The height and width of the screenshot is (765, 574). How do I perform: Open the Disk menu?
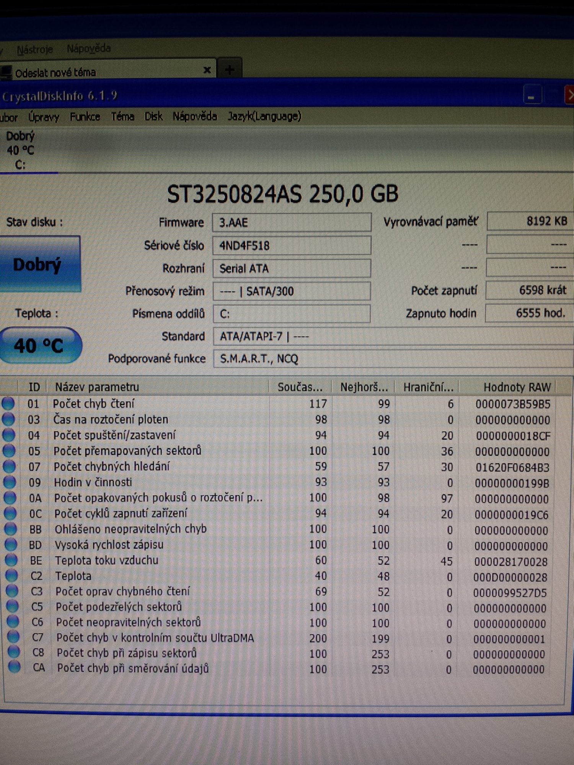tap(153, 116)
